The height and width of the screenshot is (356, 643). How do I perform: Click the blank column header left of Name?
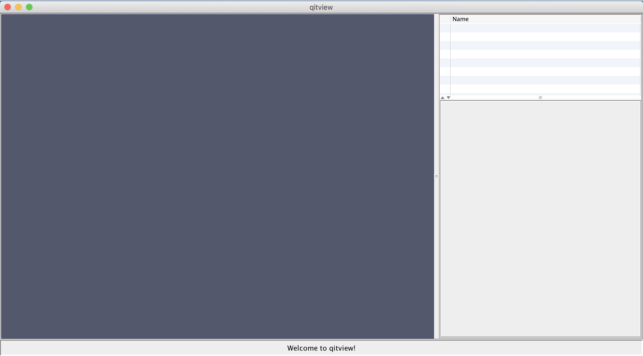tap(445, 19)
